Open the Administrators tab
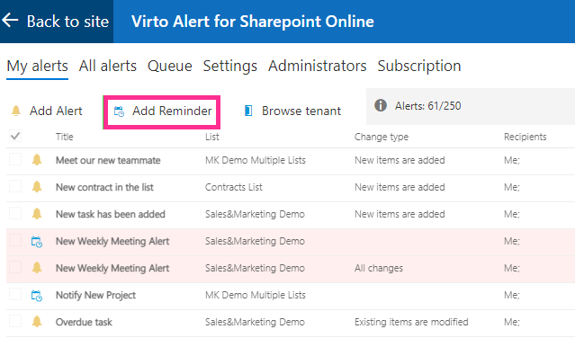The height and width of the screenshot is (338, 575). pyautogui.click(x=318, y=66)
